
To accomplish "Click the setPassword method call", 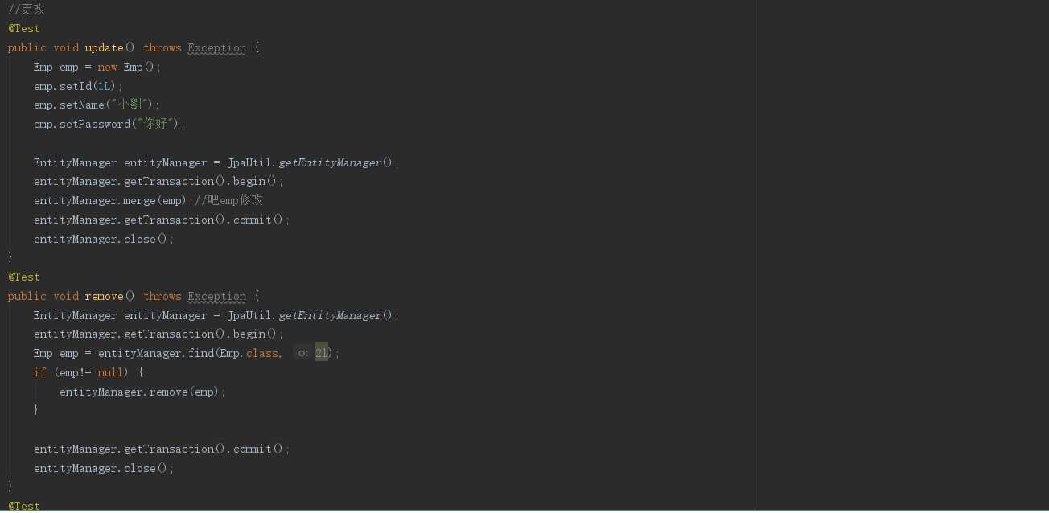I will (94, 125).
